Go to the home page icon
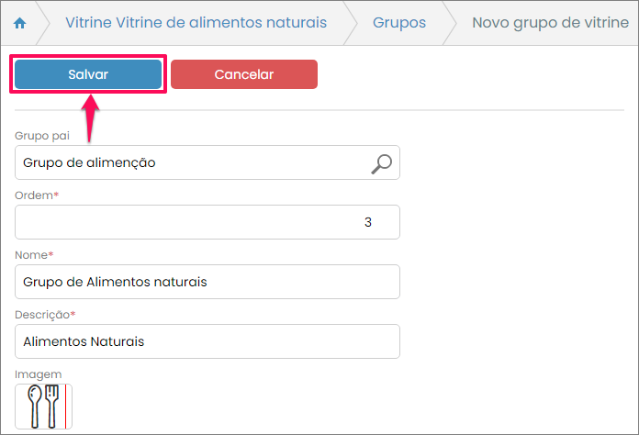The image size is (639, 435). (20, 23)
